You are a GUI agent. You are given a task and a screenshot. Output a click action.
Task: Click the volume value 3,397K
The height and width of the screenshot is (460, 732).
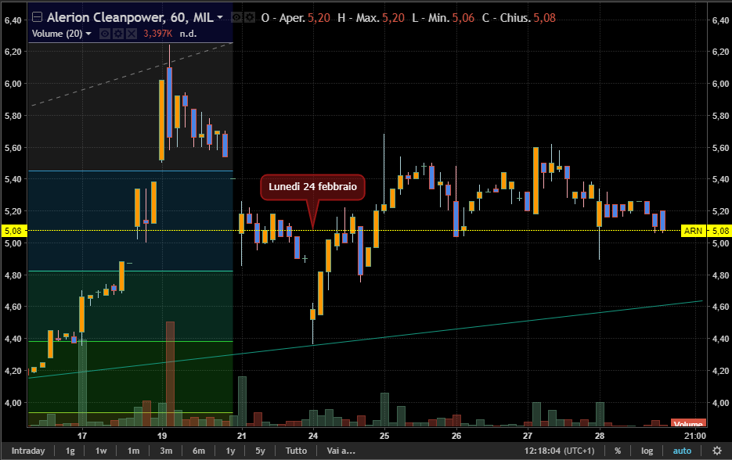tap(158, 34)
